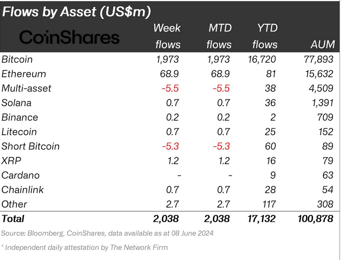Select the Bitcoin row label
The image size is (341, 260).
pos(17,59)
